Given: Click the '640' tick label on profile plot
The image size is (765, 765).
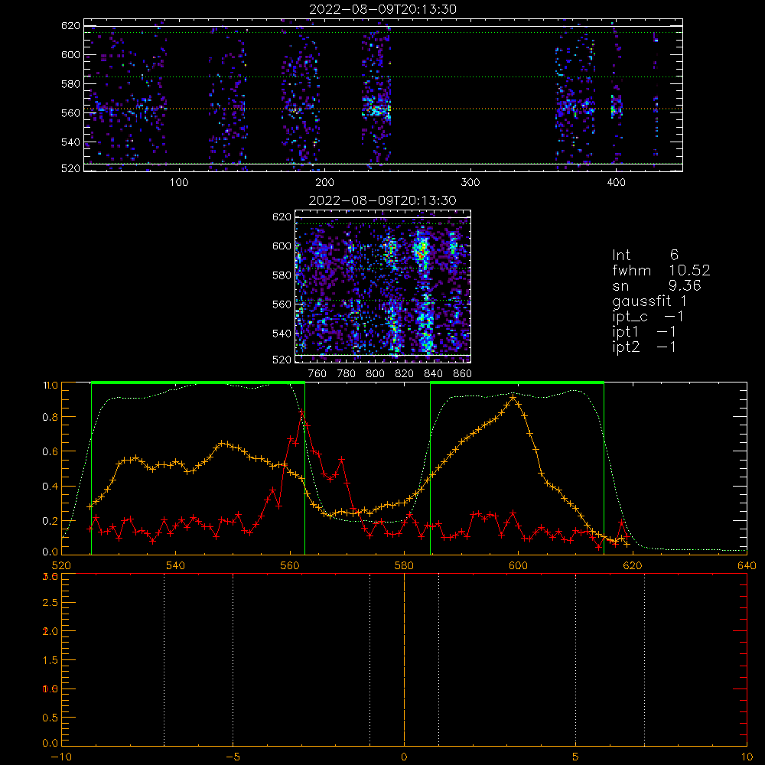Looking at the screenshot, I should pos(747,566).
